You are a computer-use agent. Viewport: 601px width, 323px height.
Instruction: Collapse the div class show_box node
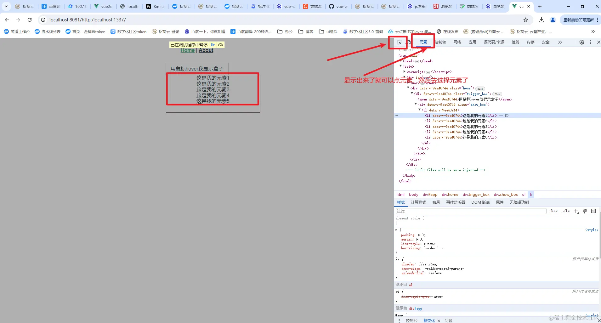[416, 104]
